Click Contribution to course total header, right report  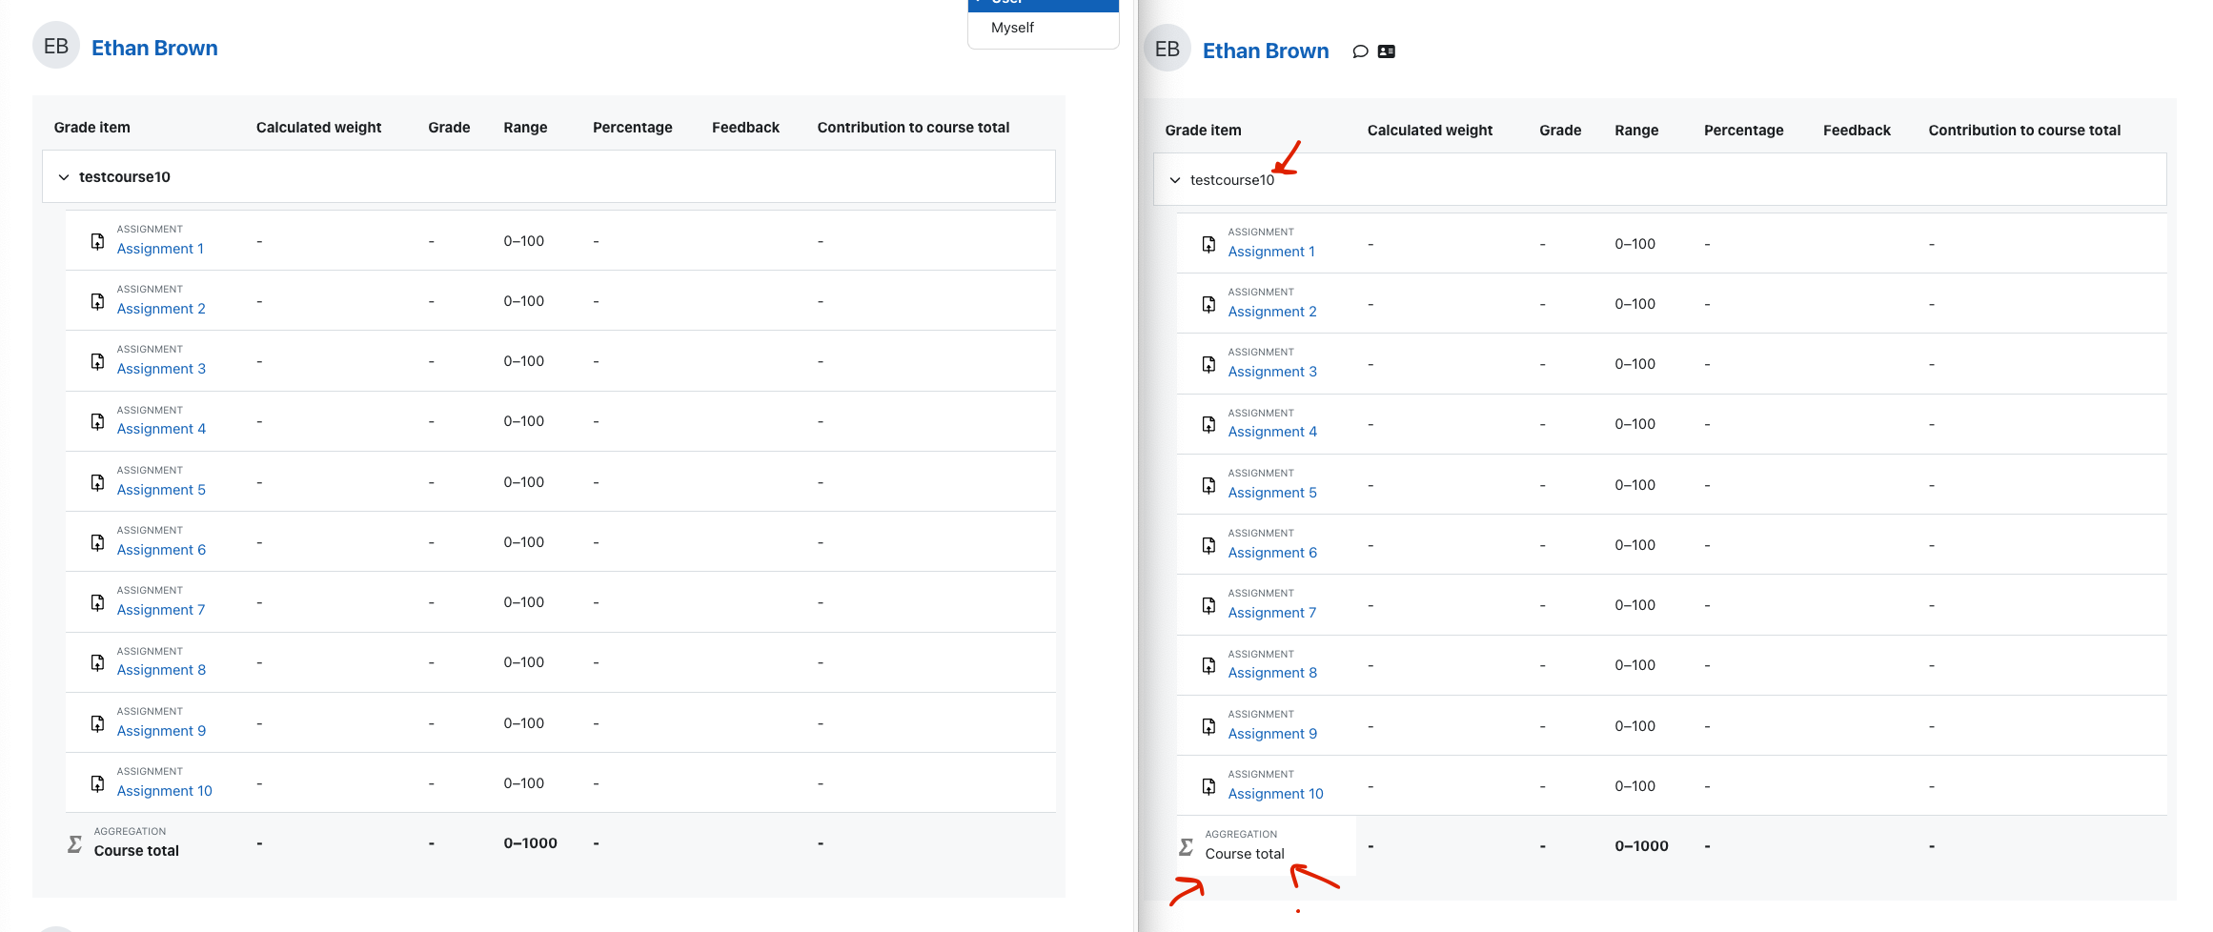(2024, 131)
